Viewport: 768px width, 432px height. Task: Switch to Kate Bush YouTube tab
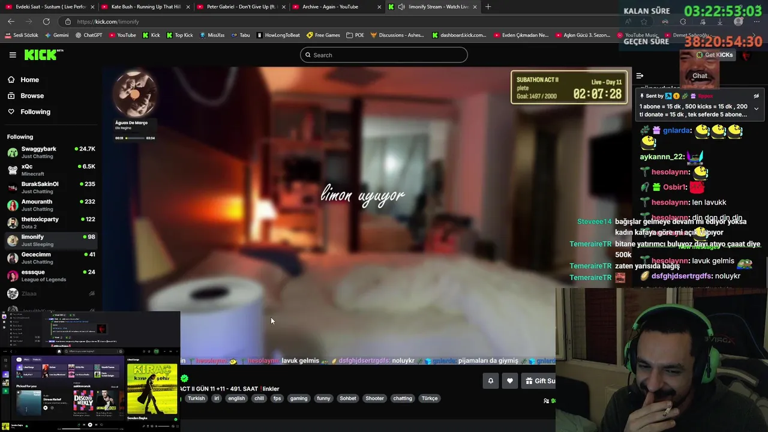tap(146, 7)
